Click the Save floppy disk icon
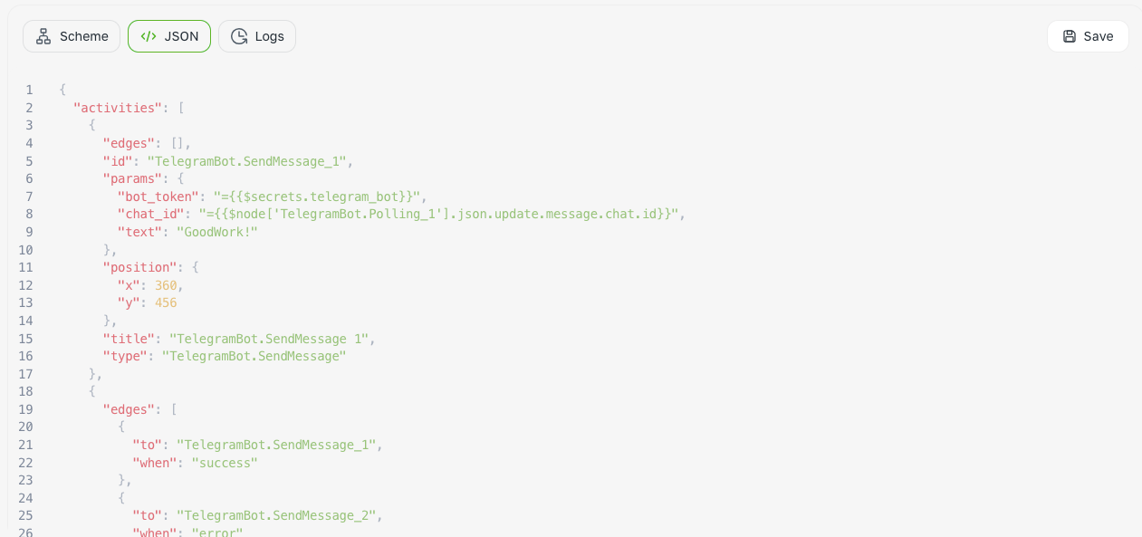 pos(1070,36)
